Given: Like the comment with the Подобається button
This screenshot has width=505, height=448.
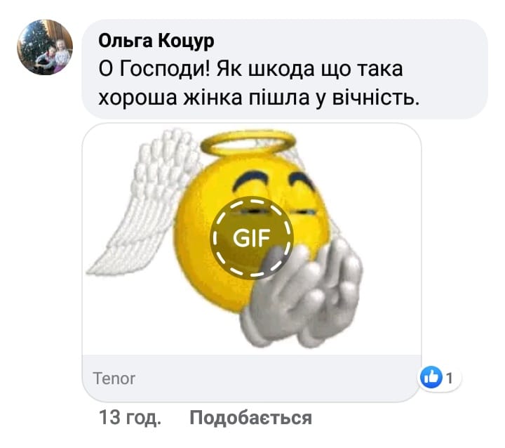Looking at the screenshot, I should [x=250, y=418].
